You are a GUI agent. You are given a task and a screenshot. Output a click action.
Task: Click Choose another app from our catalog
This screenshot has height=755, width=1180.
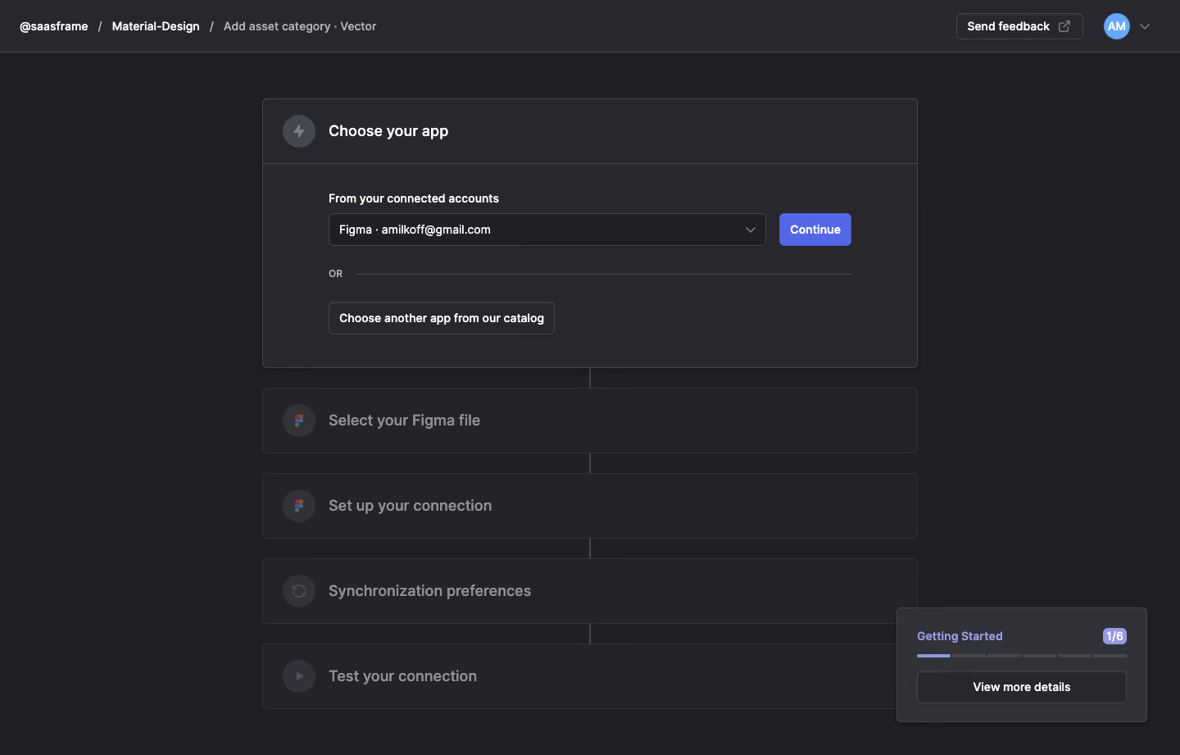pyautogui.click(x=442, y=318)
